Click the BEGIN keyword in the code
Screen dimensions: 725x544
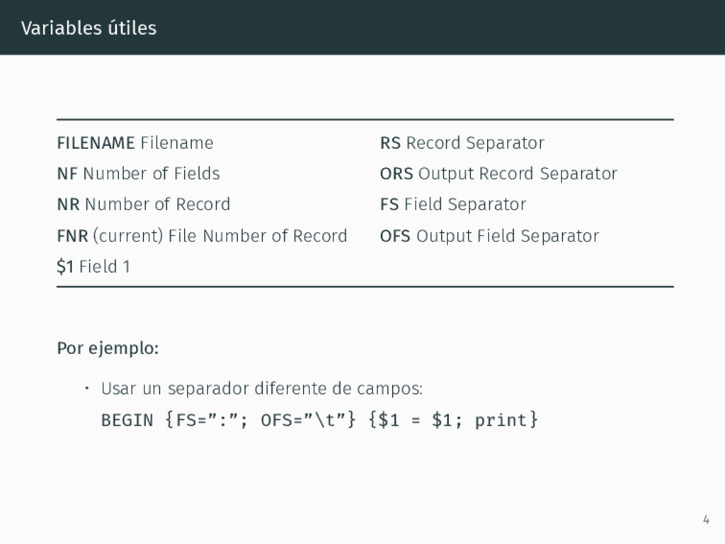[x=127, y=420]
